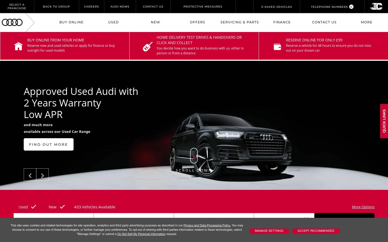The image size is (388, 242).
Task: Open the More Options link
Action: pos(363,207)
